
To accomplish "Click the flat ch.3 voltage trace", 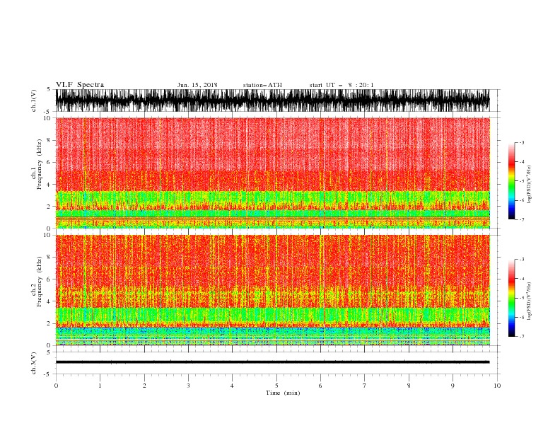I will pyautogui.click(x=272, y=362).
